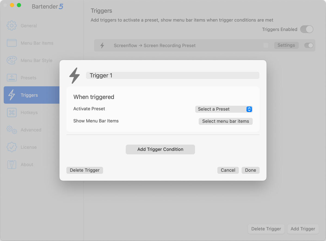Click the blue arrows of the preset popup
This screenshot has width=326, height=241.
tap(249, 109)
